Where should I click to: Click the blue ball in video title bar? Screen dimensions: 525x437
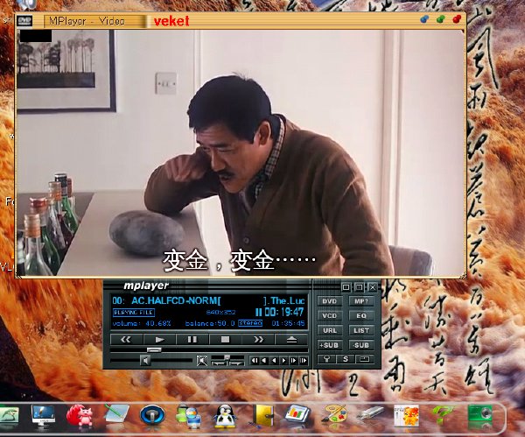point(424,19)
